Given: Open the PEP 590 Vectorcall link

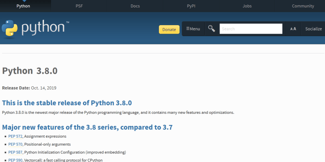Looking at the screenshot, I should tap(15, 160).
